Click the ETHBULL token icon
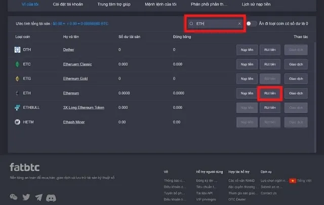The width and height of the screenshot is (324, 205). click(x=17, y=108)
